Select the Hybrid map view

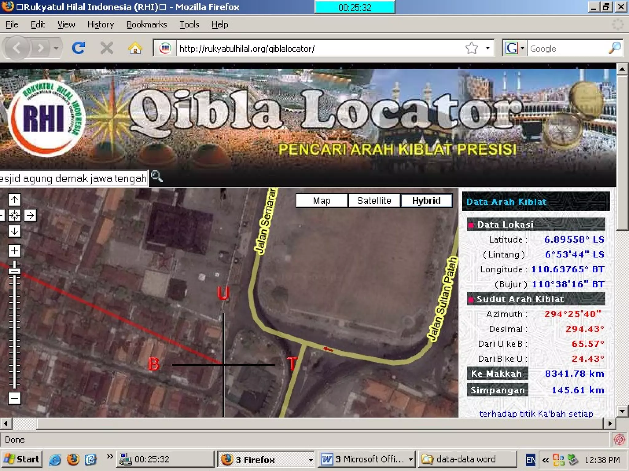(426, 201)
